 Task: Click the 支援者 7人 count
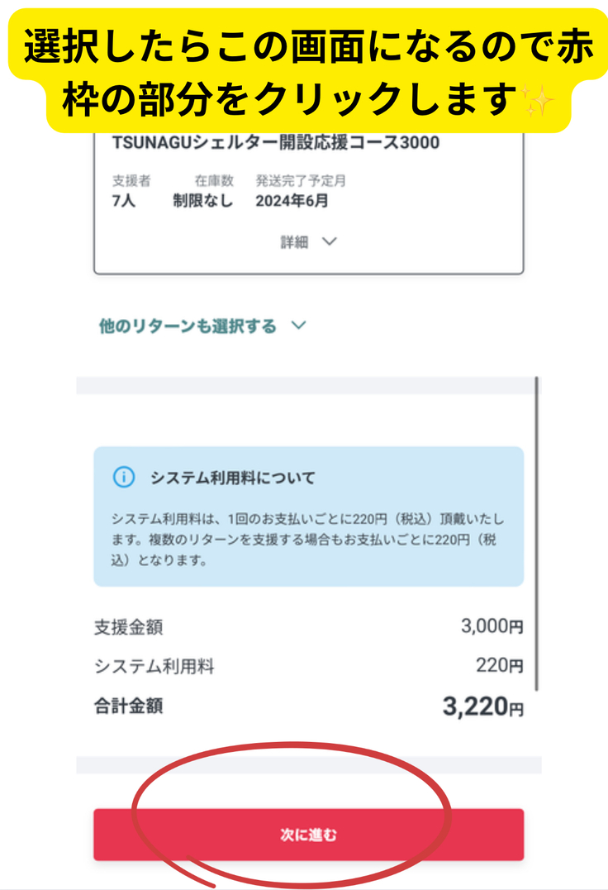point(124,201)
